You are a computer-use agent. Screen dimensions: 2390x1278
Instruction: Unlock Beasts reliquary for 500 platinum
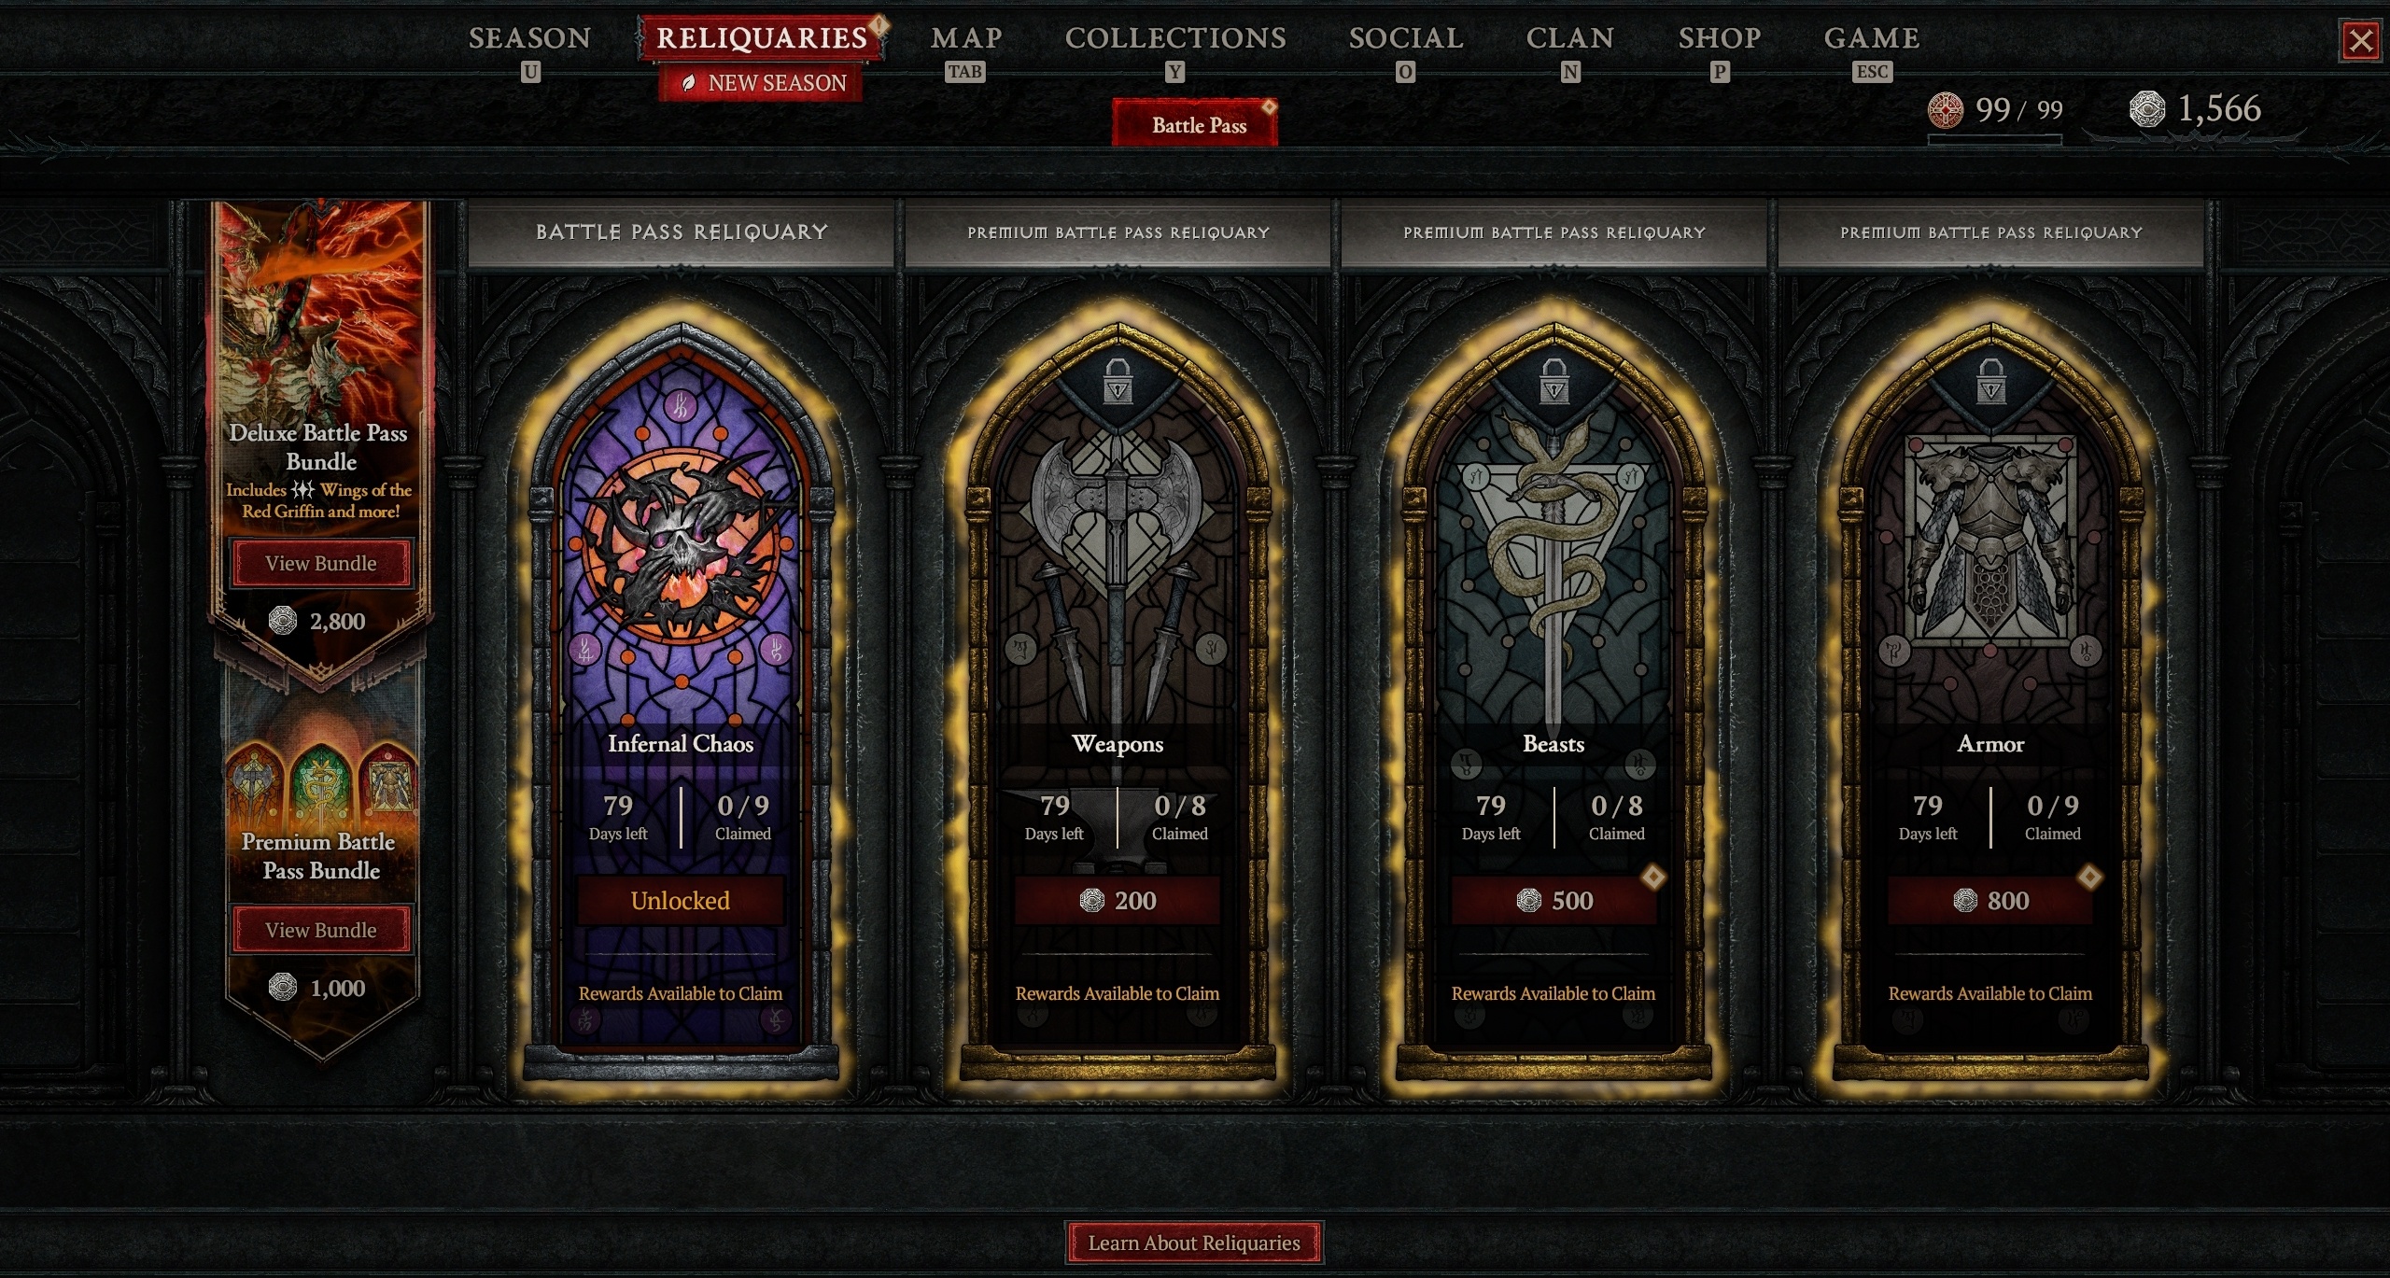point(1554,900)
